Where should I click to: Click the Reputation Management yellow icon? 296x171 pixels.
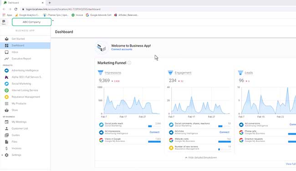[x=7, y=97]
